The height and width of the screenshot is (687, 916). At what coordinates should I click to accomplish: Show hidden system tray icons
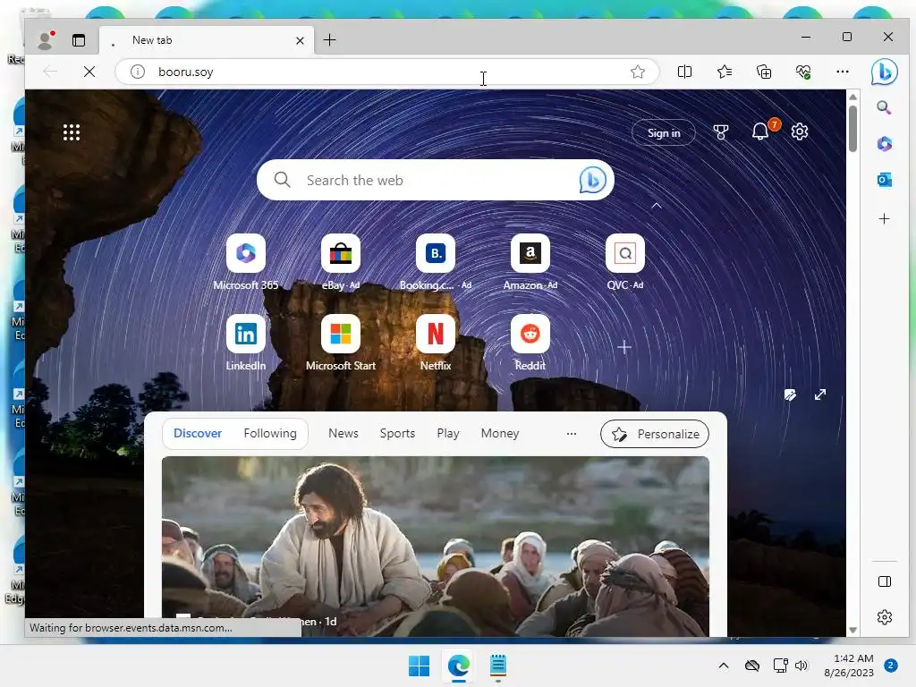pyautogui.click(x=723, y=666)
